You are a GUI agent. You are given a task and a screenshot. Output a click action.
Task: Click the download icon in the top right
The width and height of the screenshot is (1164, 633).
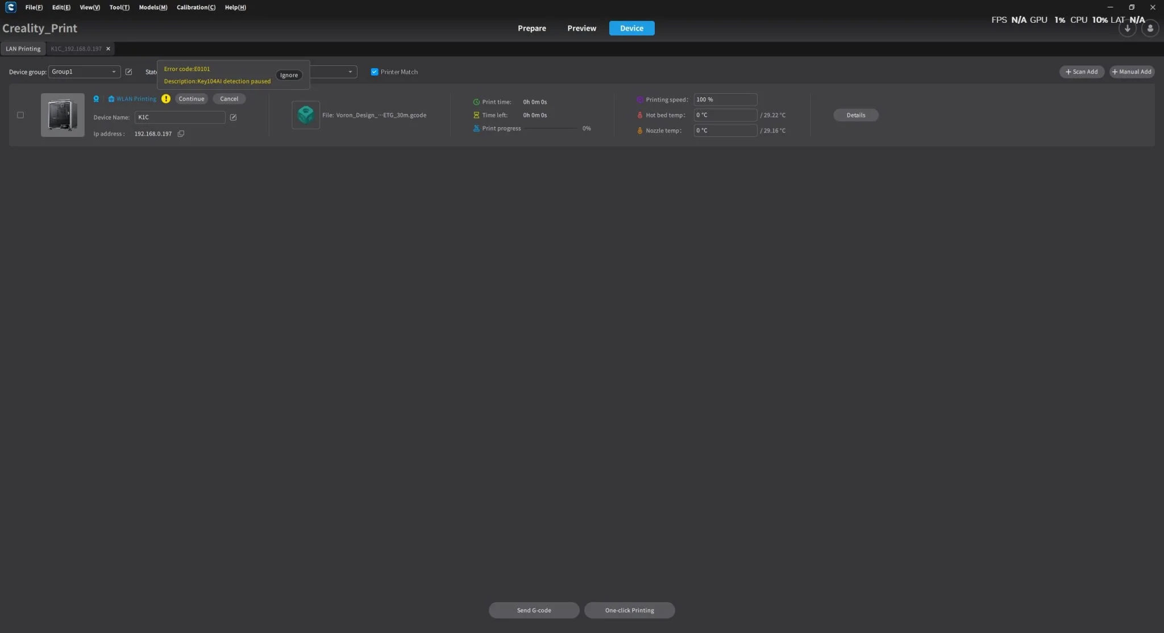tap(1127, 28)
